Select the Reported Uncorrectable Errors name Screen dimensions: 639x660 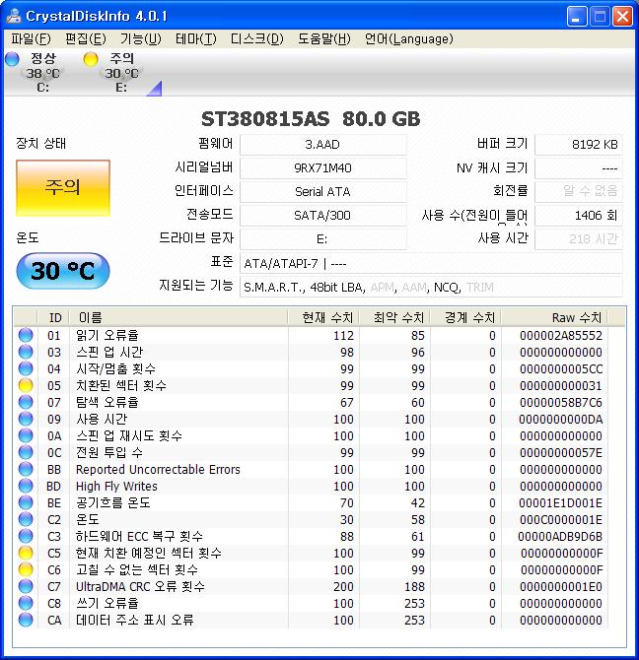[158, 469]
